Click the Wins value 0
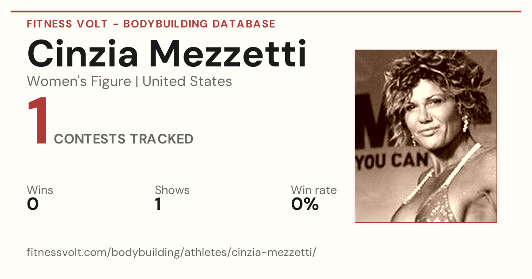532x279 pixels. [33, 205]
